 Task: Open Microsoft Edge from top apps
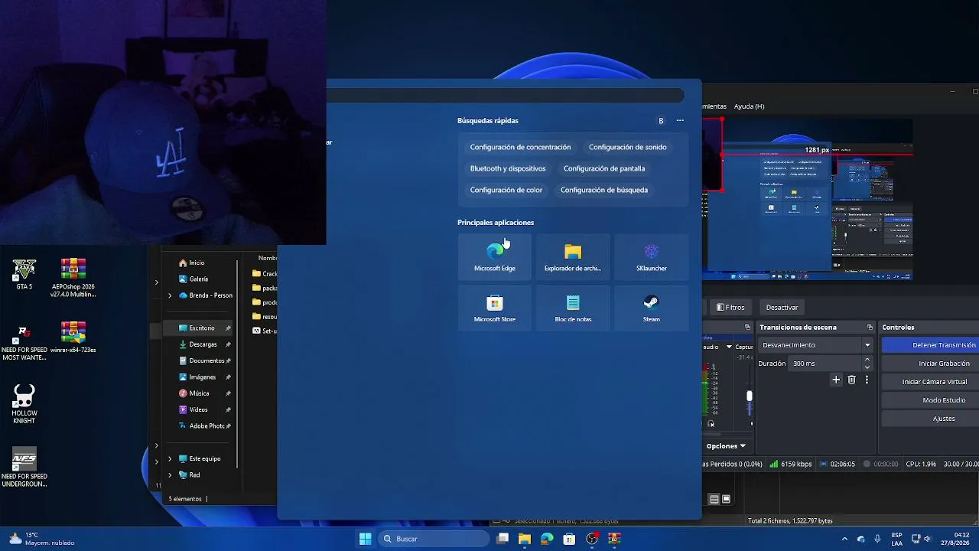click(495, 257)
